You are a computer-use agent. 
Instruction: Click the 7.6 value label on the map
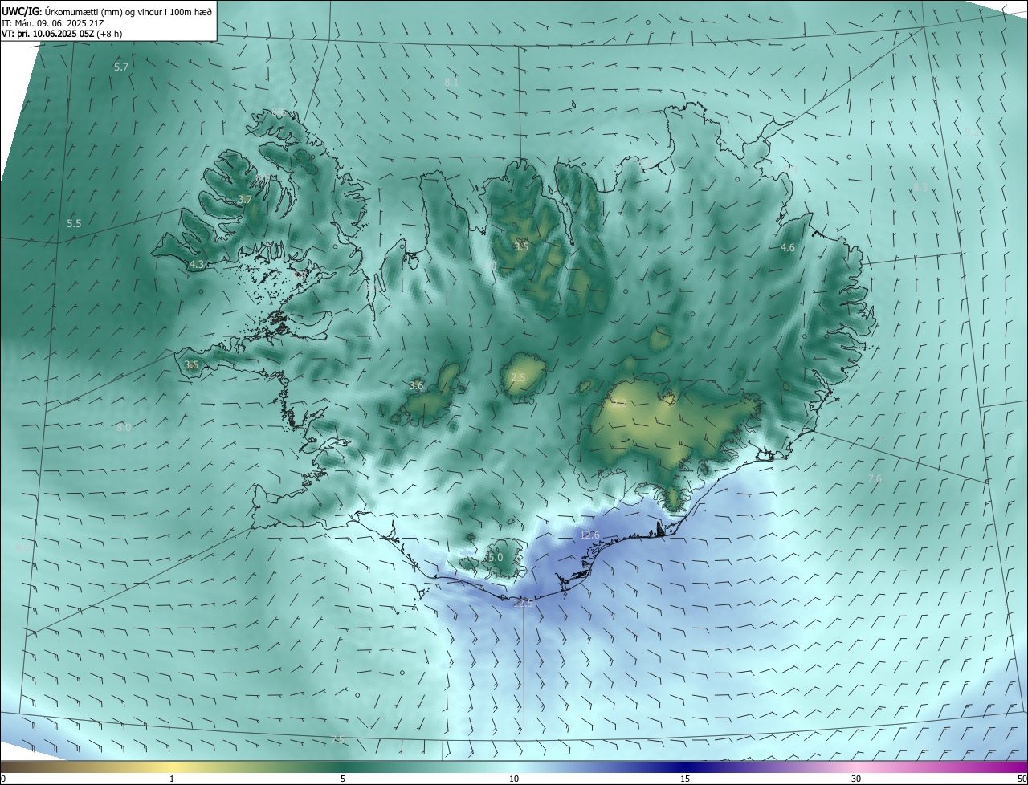point(875,478)
